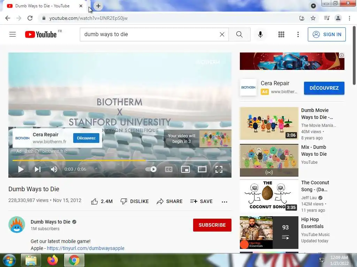
Task: Click the Dumb Ways to Die channel name
Action: (x=51, y=222)
